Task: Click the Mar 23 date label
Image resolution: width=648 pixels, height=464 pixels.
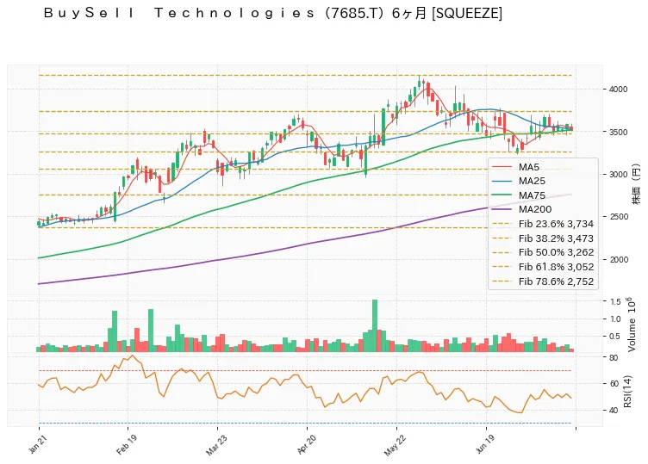Action: coord(215,444)
